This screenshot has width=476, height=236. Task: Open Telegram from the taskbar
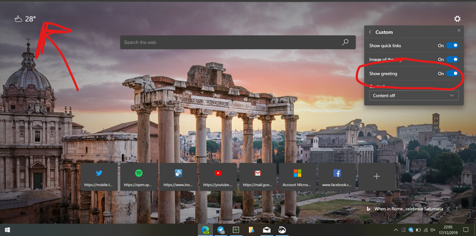pyautogui.click(x=220, y=230)
